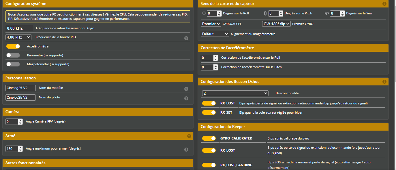The image size is (396, 170).
Task: Click help icon beside Nom du pilote
Action: 186,98
